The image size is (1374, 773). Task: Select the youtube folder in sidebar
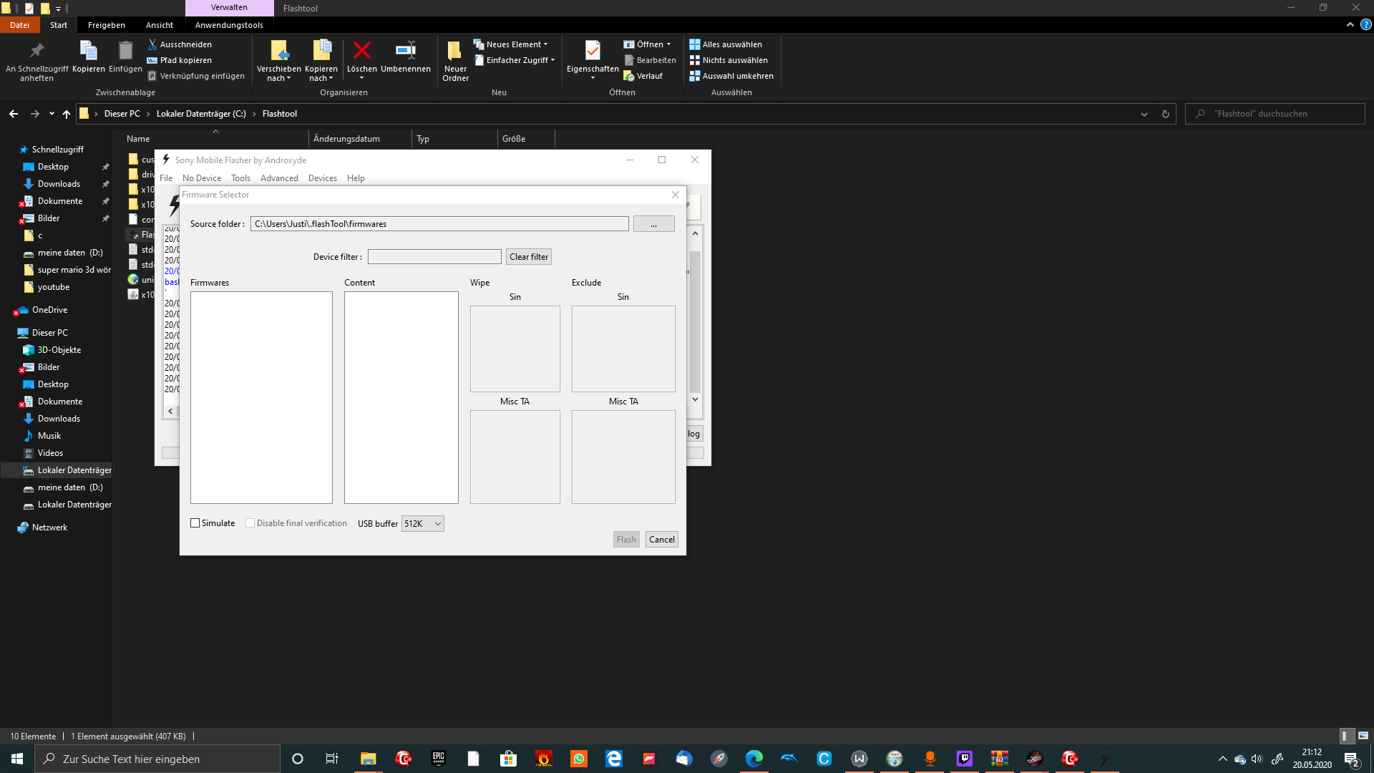pos(54,287)
